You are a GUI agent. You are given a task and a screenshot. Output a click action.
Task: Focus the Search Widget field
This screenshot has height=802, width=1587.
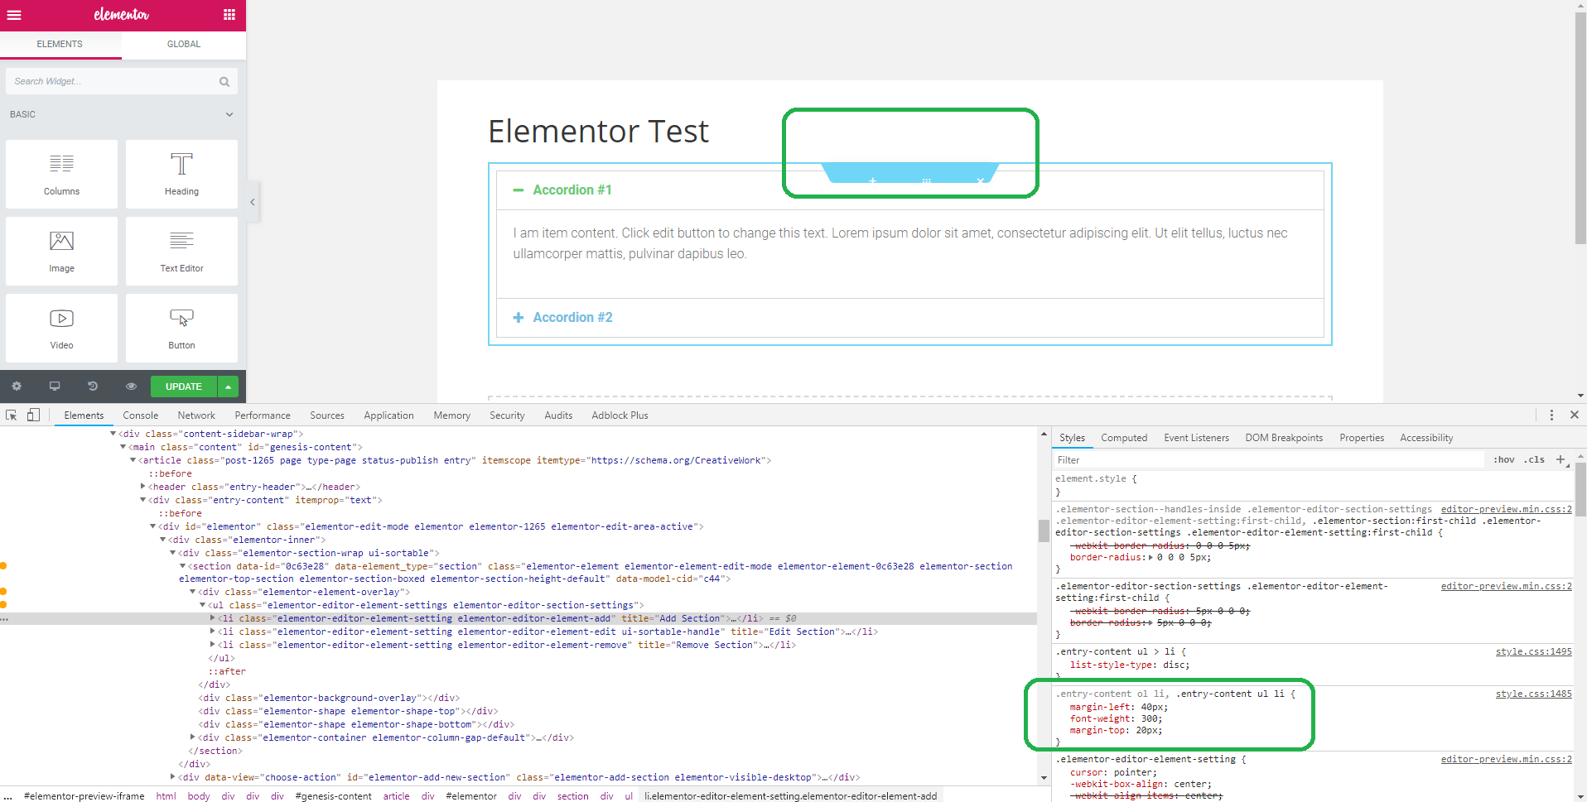(122, 81)
